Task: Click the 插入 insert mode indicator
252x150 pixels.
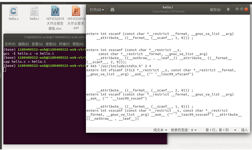Action: 244,130
